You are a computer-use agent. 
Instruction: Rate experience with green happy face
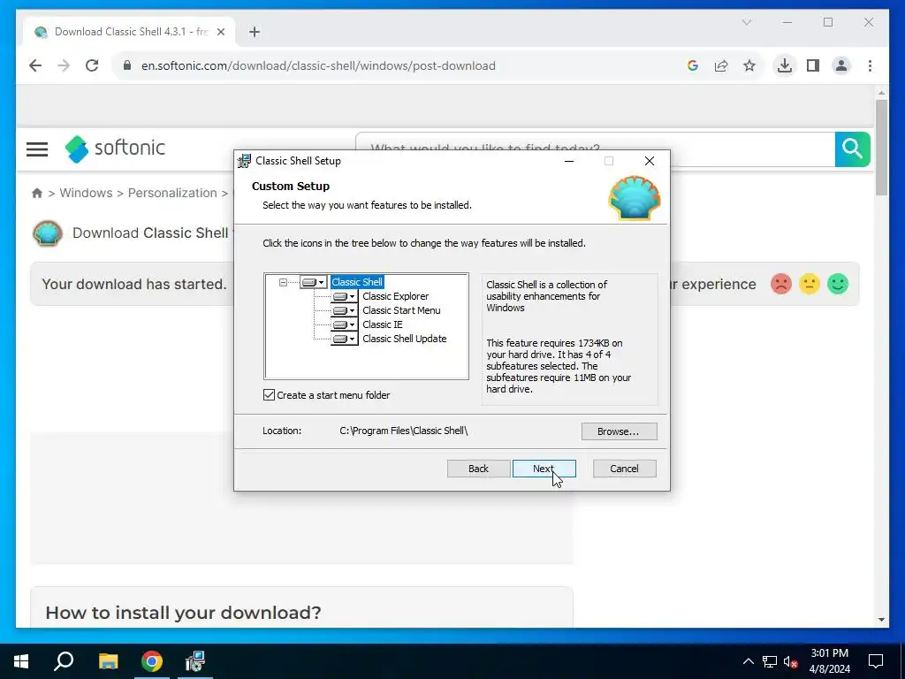click(x=838, y=284)
